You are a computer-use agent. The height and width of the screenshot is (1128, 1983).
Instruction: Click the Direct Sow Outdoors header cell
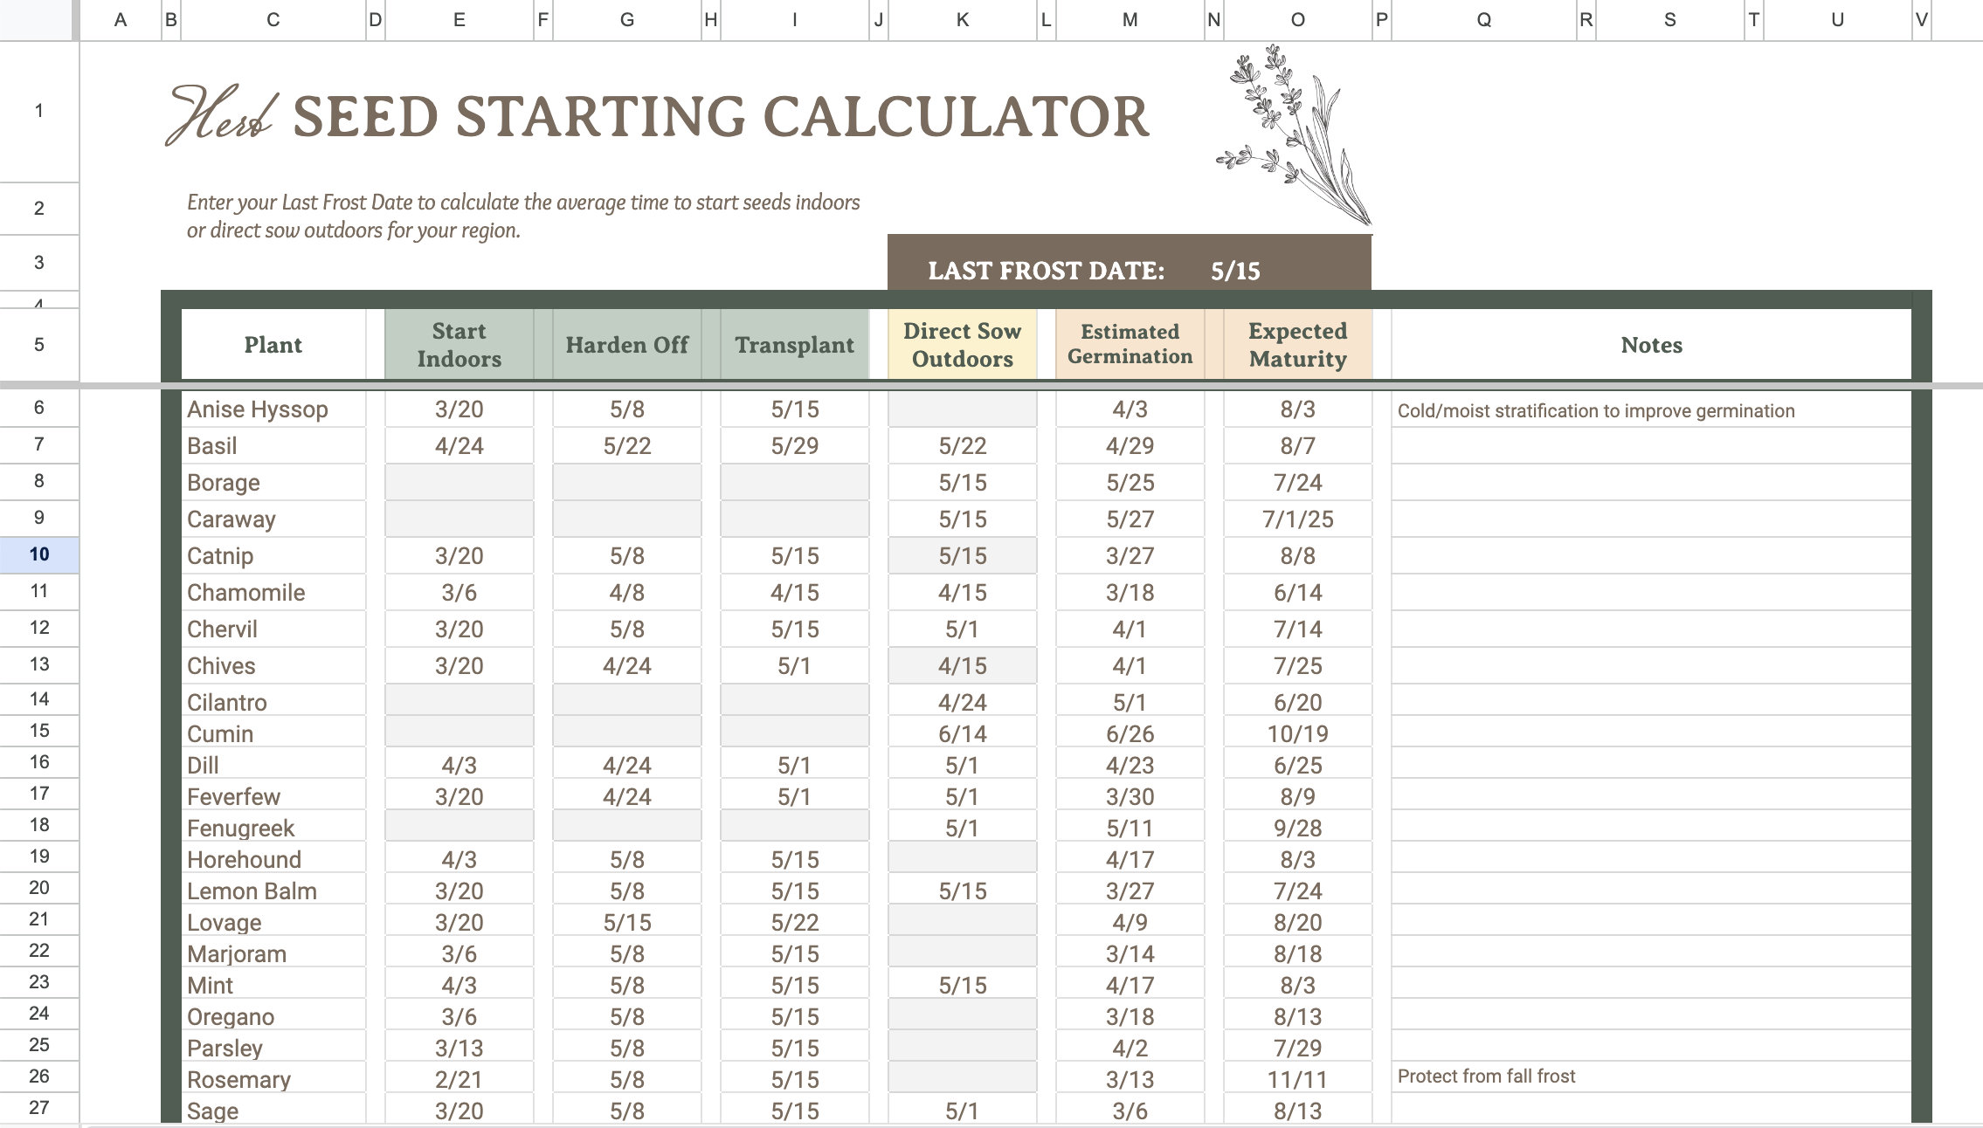pos(962,344)
